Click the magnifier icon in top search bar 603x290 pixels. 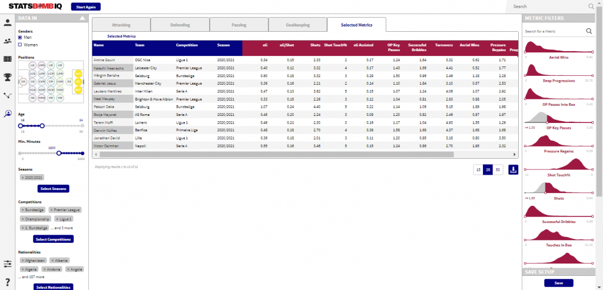pyautogui.click(x=591, y=6)
